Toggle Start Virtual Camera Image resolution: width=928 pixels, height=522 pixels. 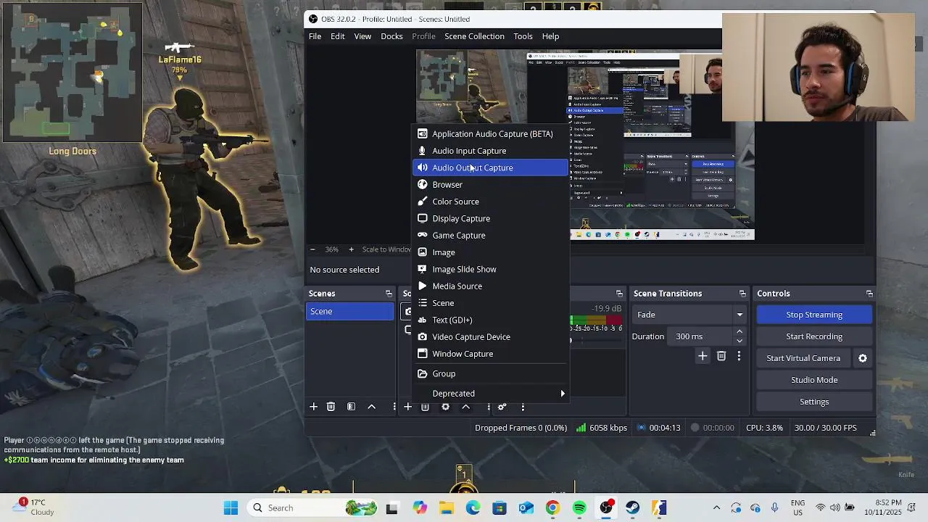tap(803, 358)
